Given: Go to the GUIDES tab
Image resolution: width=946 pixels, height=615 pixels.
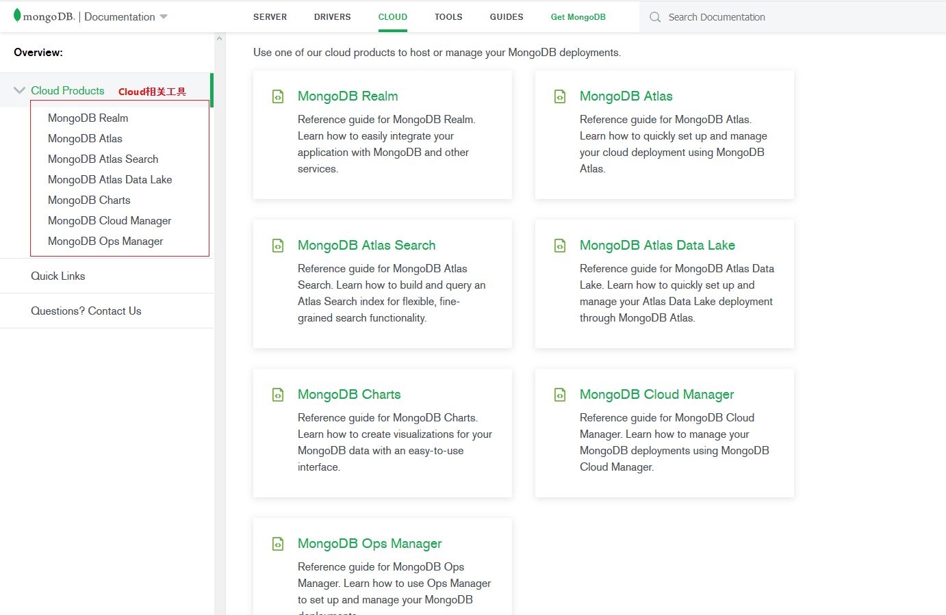Looking at the screenshot, I should pyautogui.click(x=506, y=17).
